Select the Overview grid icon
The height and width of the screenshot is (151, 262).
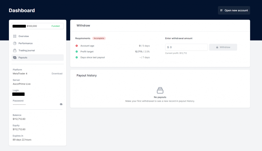(x=15, y=36)
